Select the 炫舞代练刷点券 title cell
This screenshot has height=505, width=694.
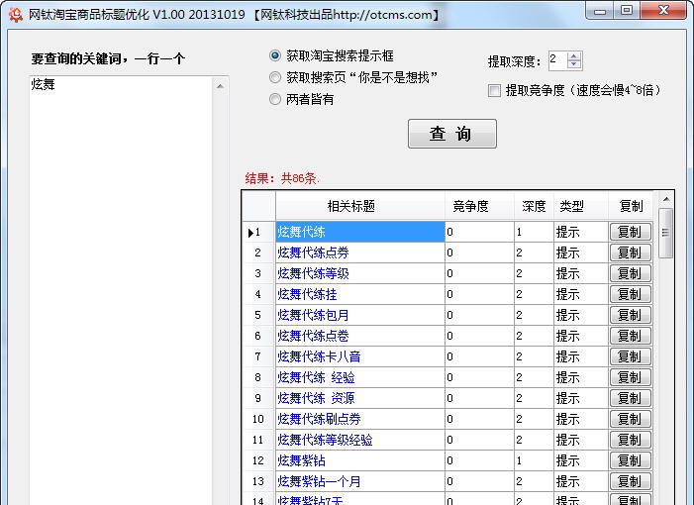tap(359, 419)
